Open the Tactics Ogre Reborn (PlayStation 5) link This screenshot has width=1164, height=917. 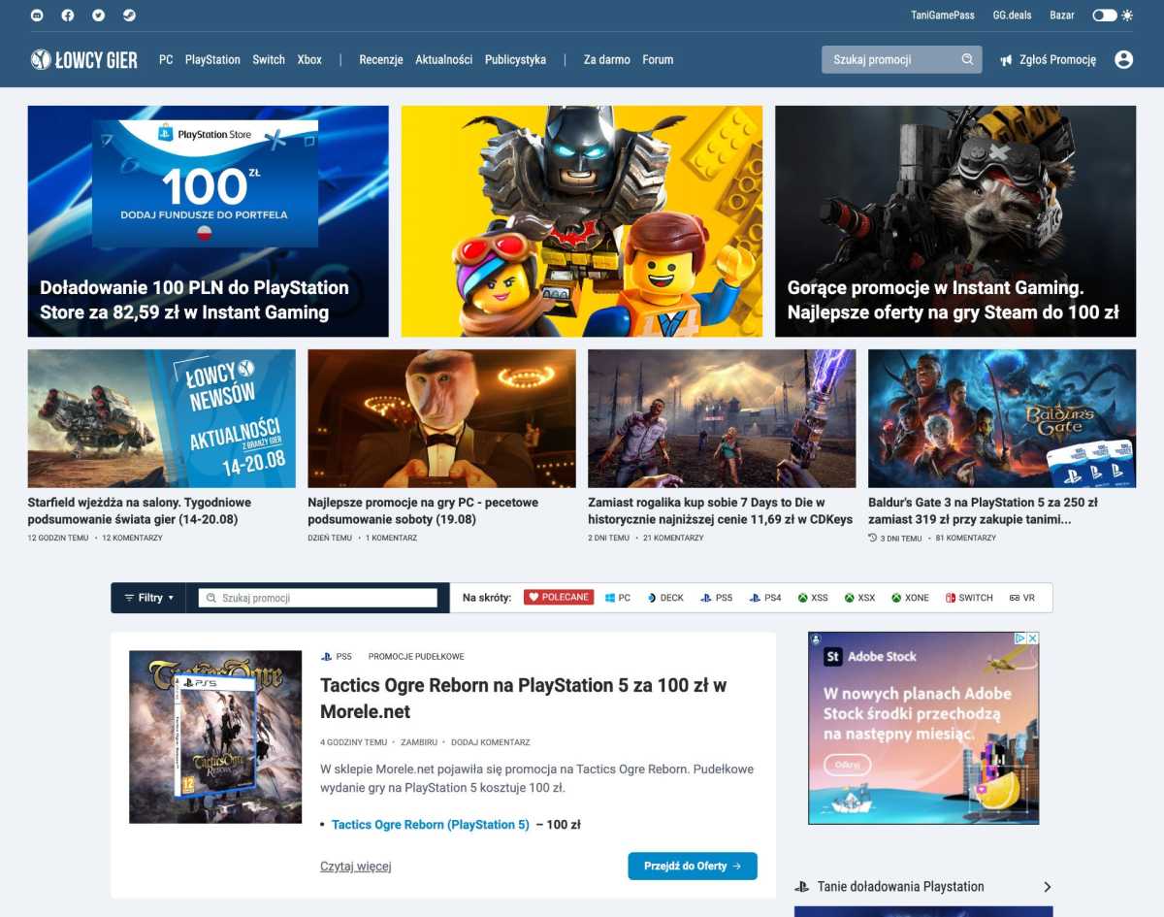click(x=430, y=824)
